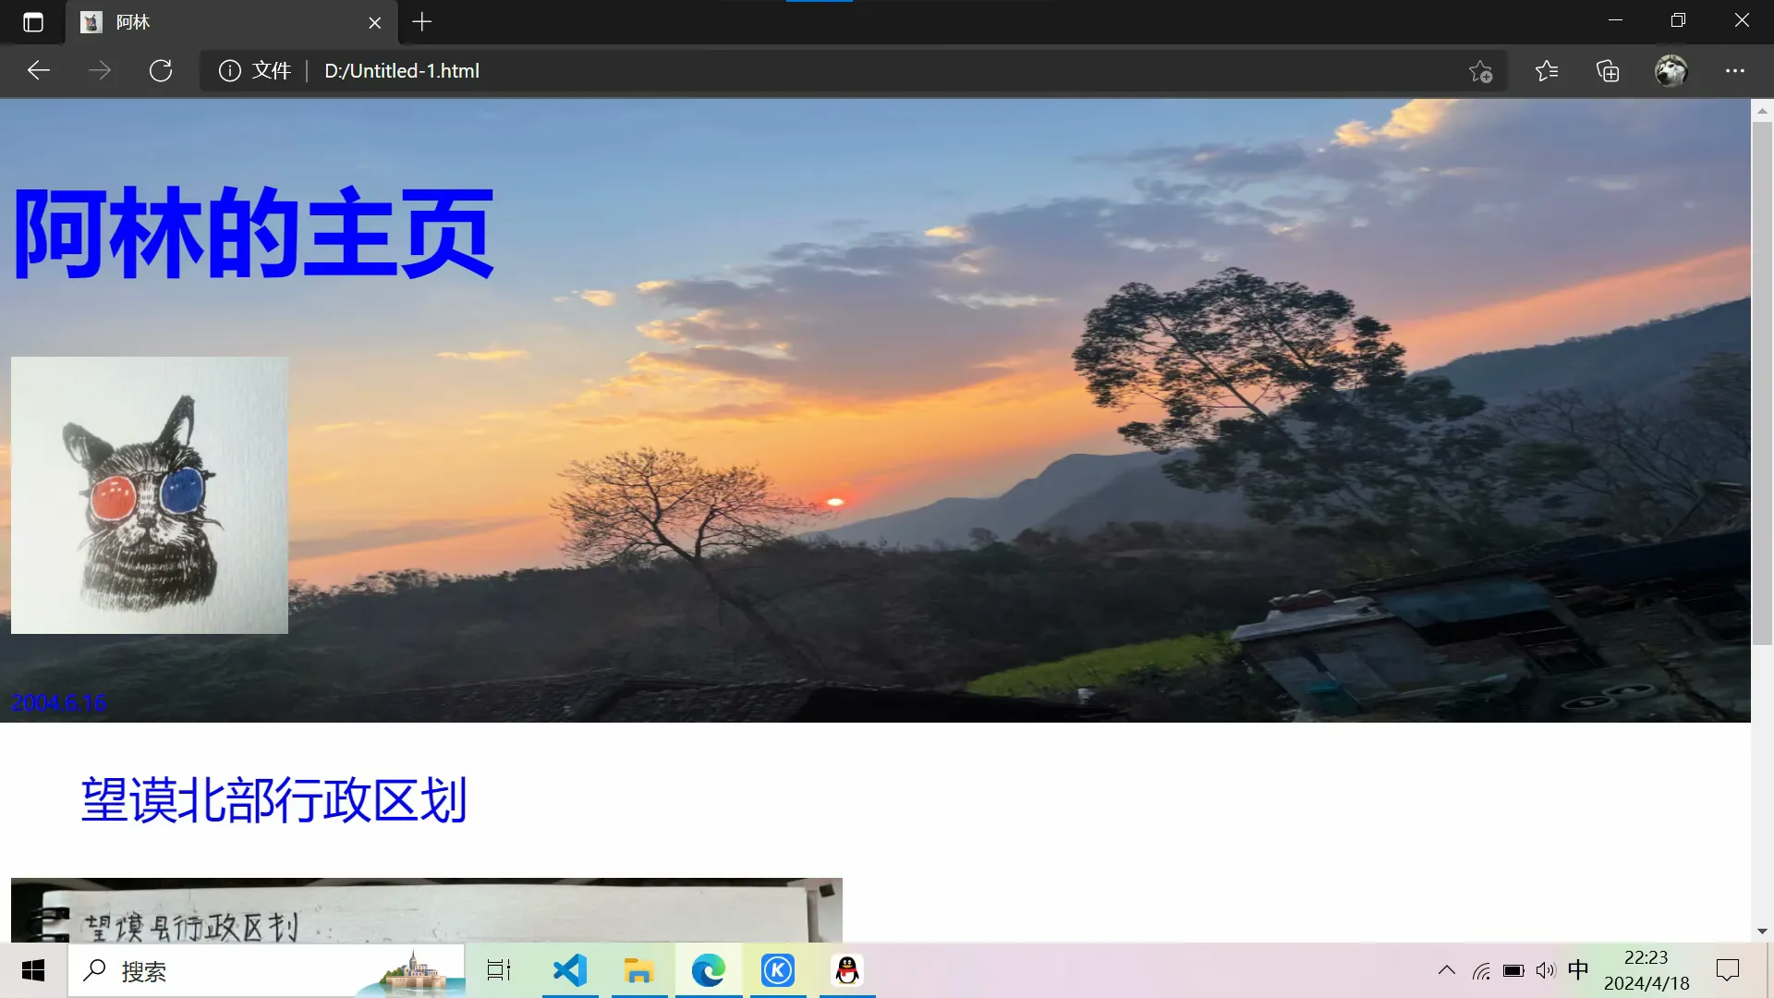Screen dimensions: 1774x998
Task: Expand hidden system tray icons
Action: 1447,970
